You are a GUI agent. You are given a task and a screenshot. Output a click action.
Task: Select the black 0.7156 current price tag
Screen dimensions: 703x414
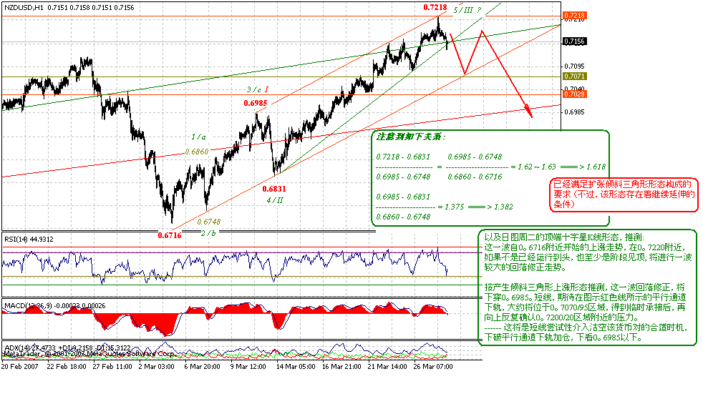(575, 41)
